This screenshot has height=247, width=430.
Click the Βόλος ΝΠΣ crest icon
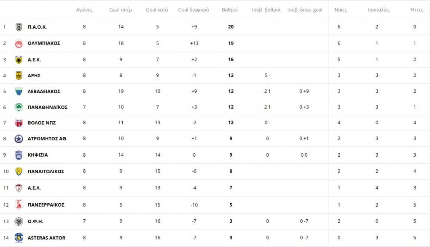(x=19, y=123)
